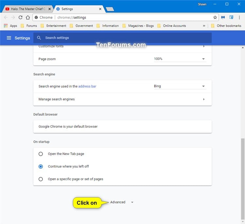
Task: Click the site info icon in address bar
Action: click(x=36, y=17)
